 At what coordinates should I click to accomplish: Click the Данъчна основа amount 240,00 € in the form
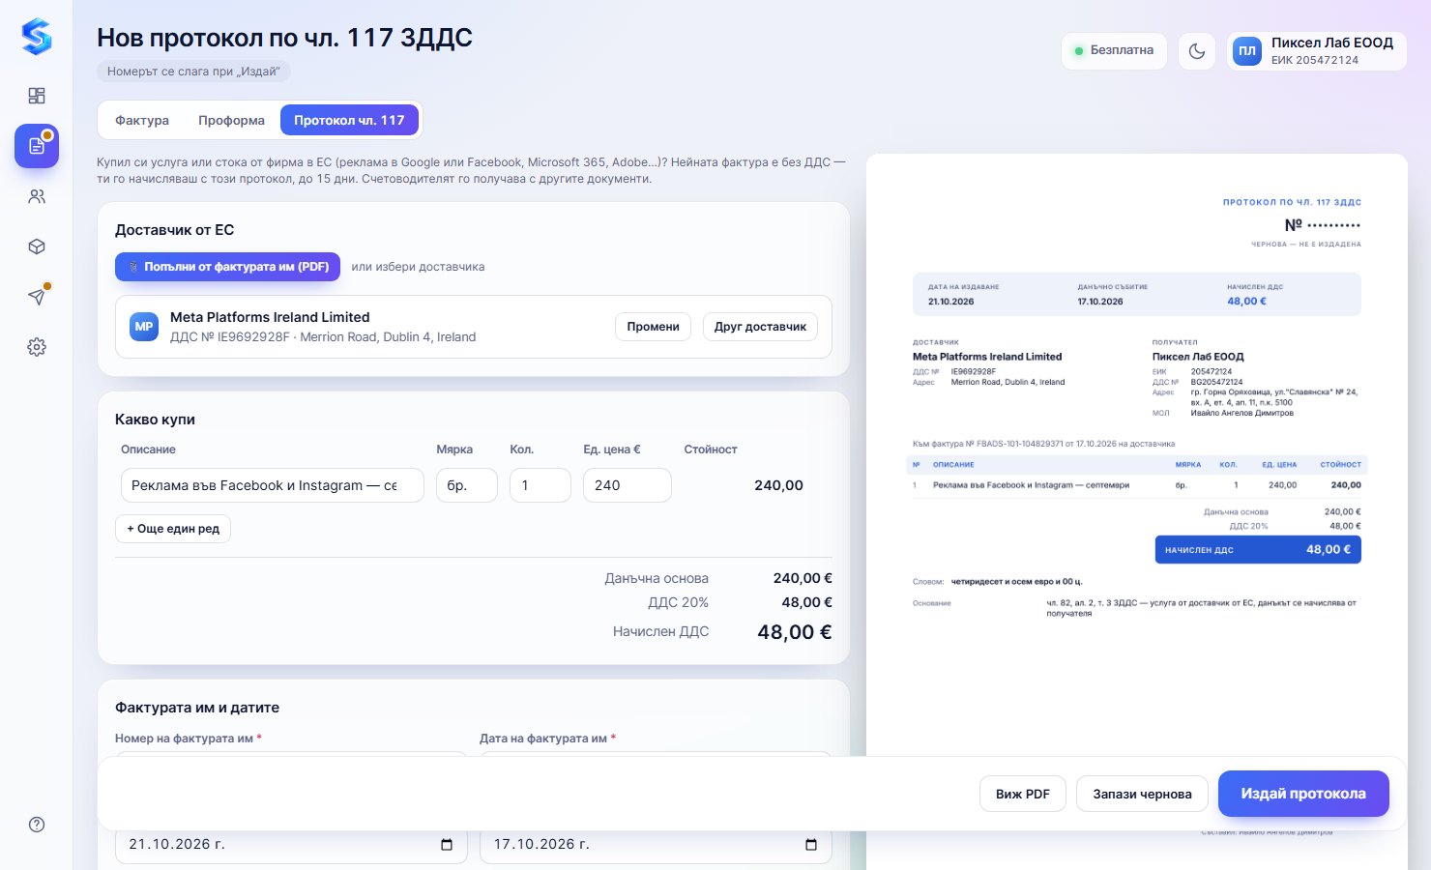pos(803,578)
